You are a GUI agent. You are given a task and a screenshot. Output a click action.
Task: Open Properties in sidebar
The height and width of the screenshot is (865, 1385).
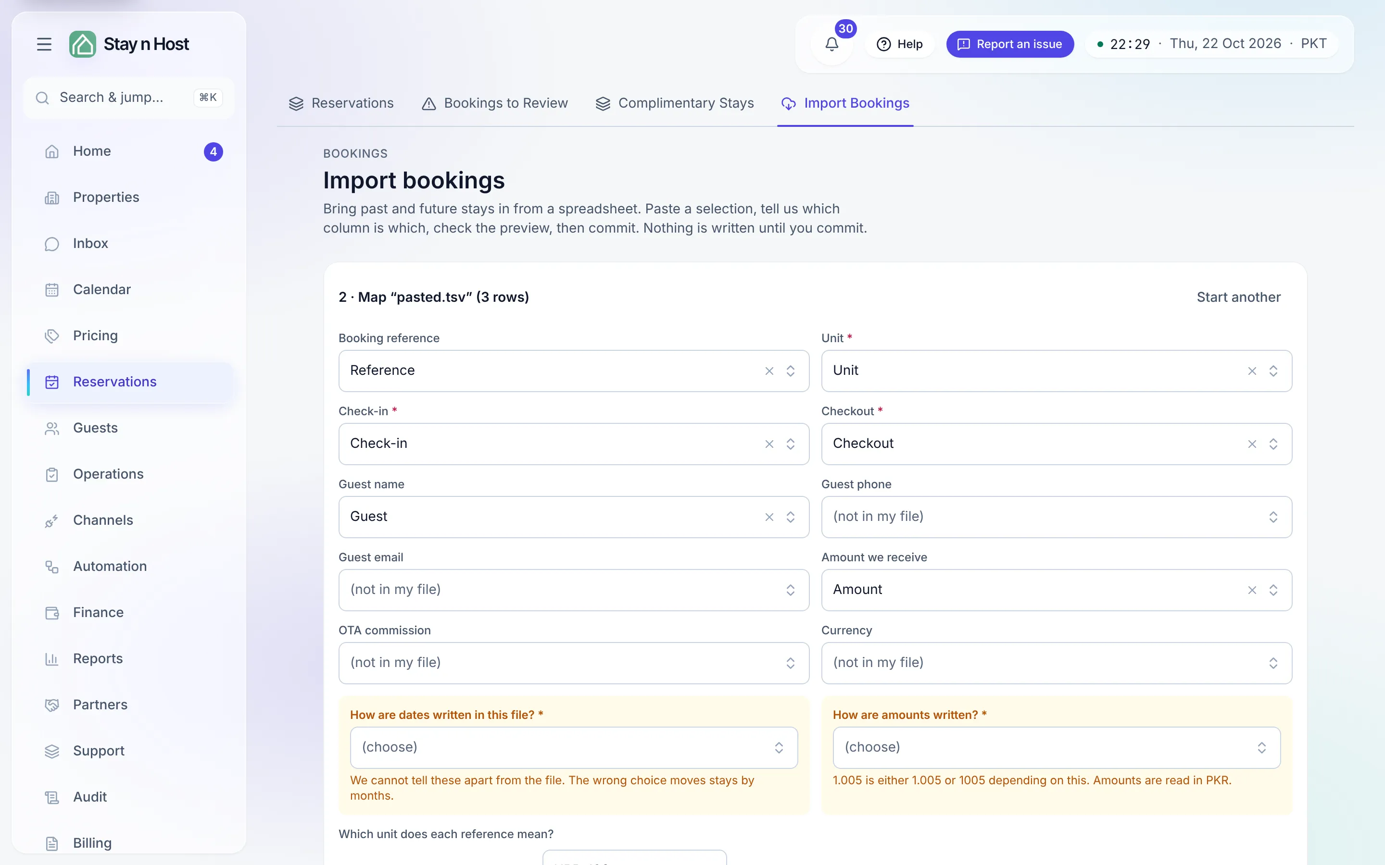pyautogui.click(x=130, y=198)
